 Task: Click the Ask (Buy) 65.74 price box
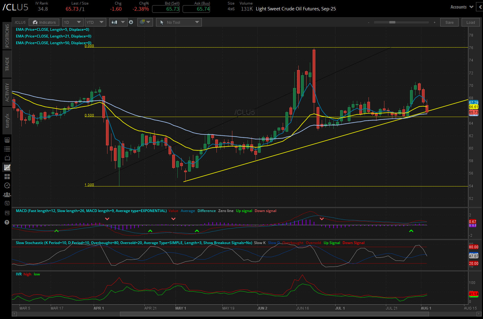click(196, 9)
